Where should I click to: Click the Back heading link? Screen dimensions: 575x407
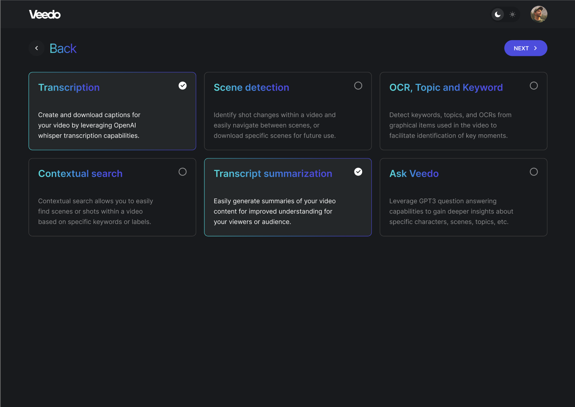[63, 49]
